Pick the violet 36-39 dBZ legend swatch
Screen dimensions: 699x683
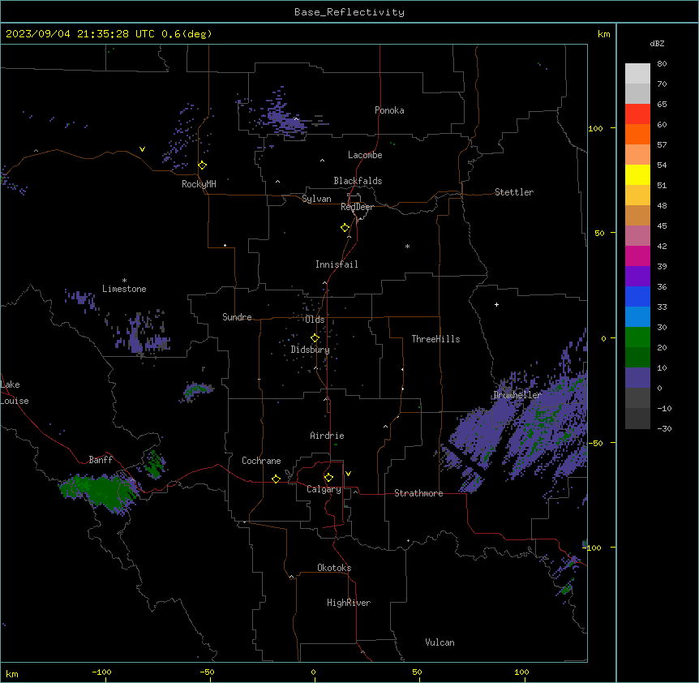[637, 277]
